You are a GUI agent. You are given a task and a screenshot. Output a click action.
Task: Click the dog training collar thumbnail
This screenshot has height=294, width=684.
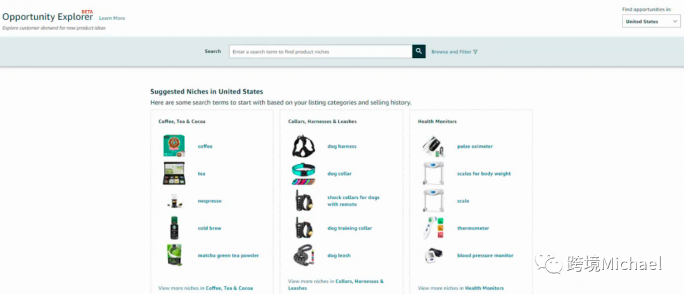click(x=303, y=228)
